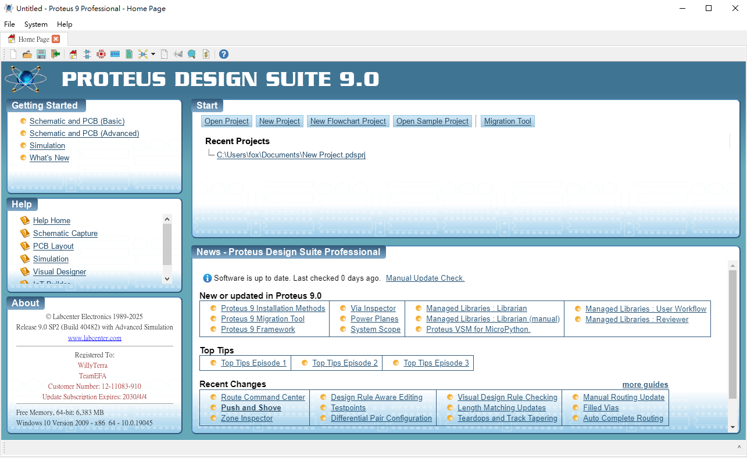This screenshot has height=458, width=747.
Task: Click the New Project button
Action: click(x=280, y=121)
